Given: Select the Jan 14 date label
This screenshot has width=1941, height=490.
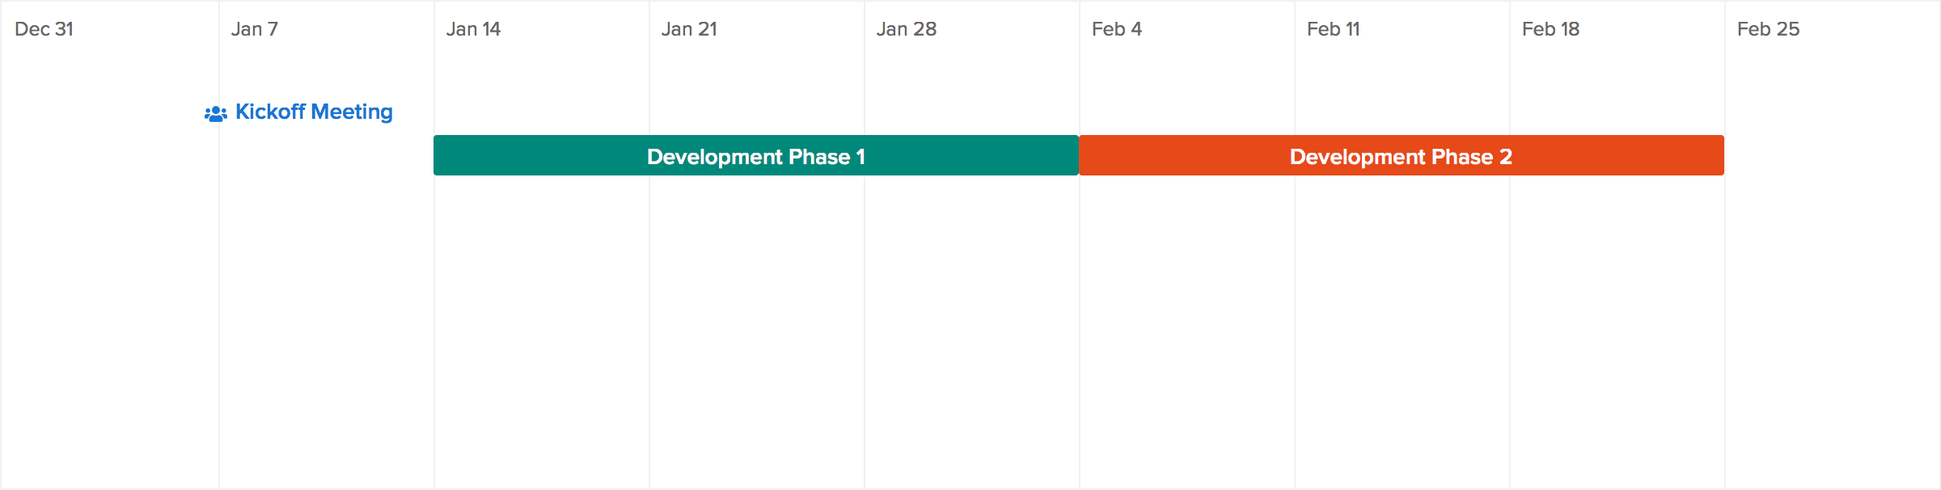Looking at the screenshot, I should 474,29.
